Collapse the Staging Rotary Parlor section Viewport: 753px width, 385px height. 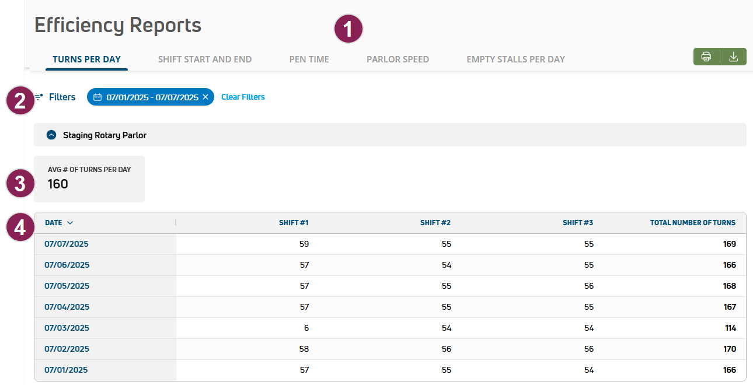click(51, 135)
